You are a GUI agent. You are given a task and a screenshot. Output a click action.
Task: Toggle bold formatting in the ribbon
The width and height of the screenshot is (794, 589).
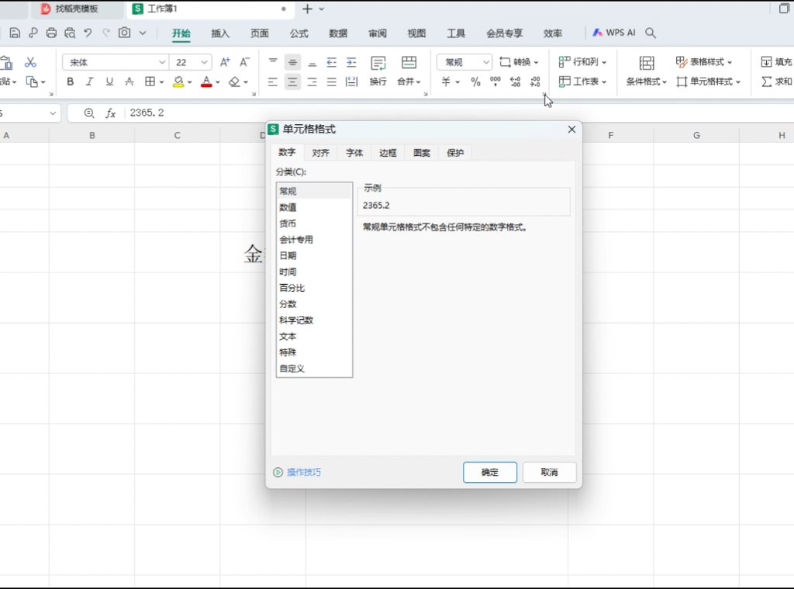[71, 81]
